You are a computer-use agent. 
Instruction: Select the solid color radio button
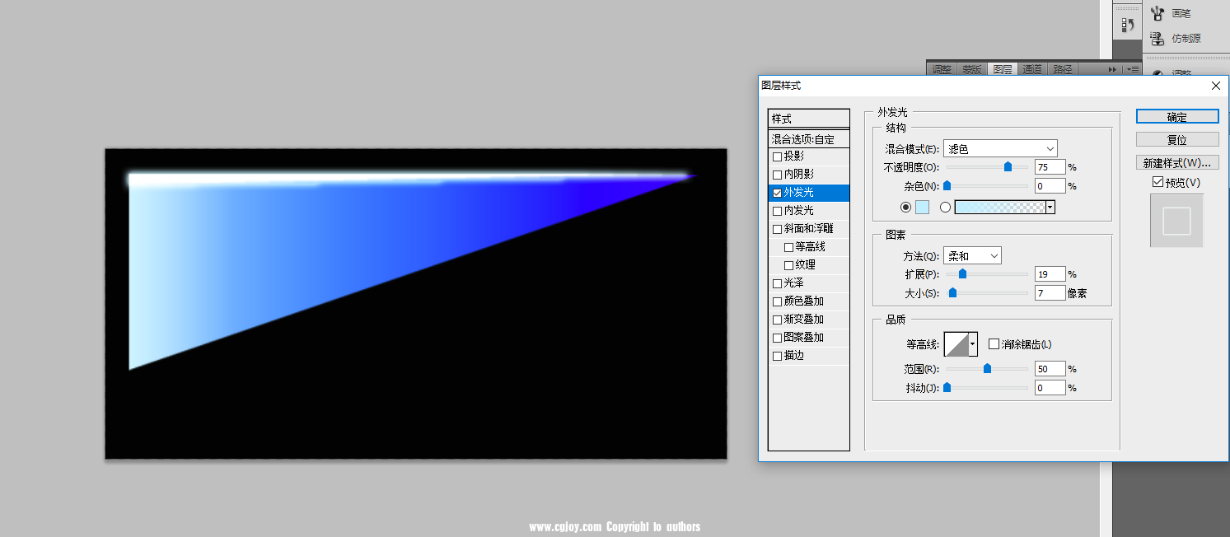pos(906,208)
